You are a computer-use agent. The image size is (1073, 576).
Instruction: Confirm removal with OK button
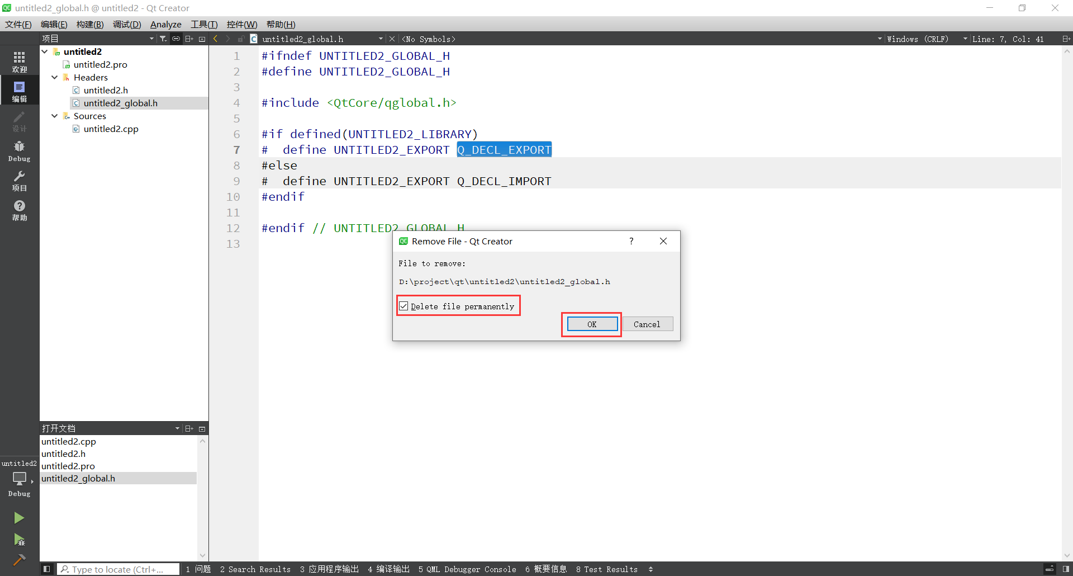[x=592, y=324]
